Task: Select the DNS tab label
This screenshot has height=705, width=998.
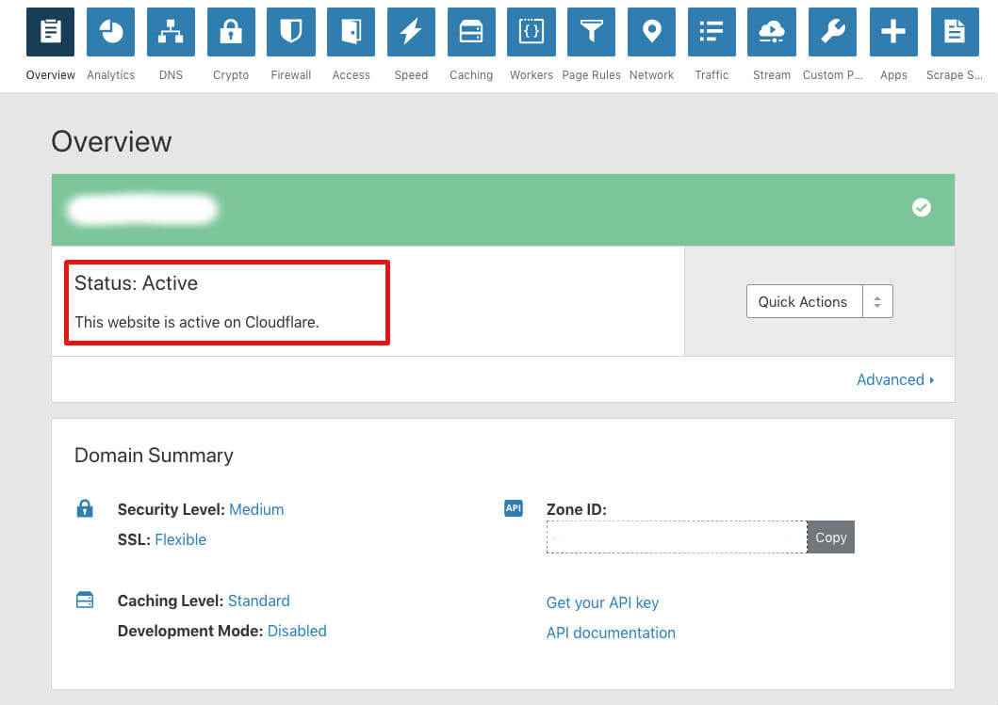Action: [x=171, y=75]
